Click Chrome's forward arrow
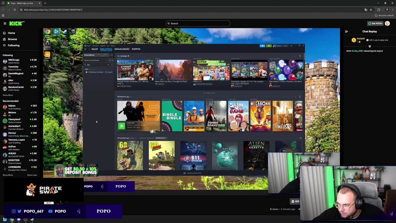The image size is (396, 223). 9,10
